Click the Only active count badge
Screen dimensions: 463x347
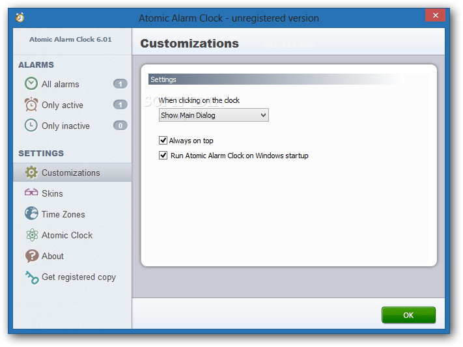point(120,105)
